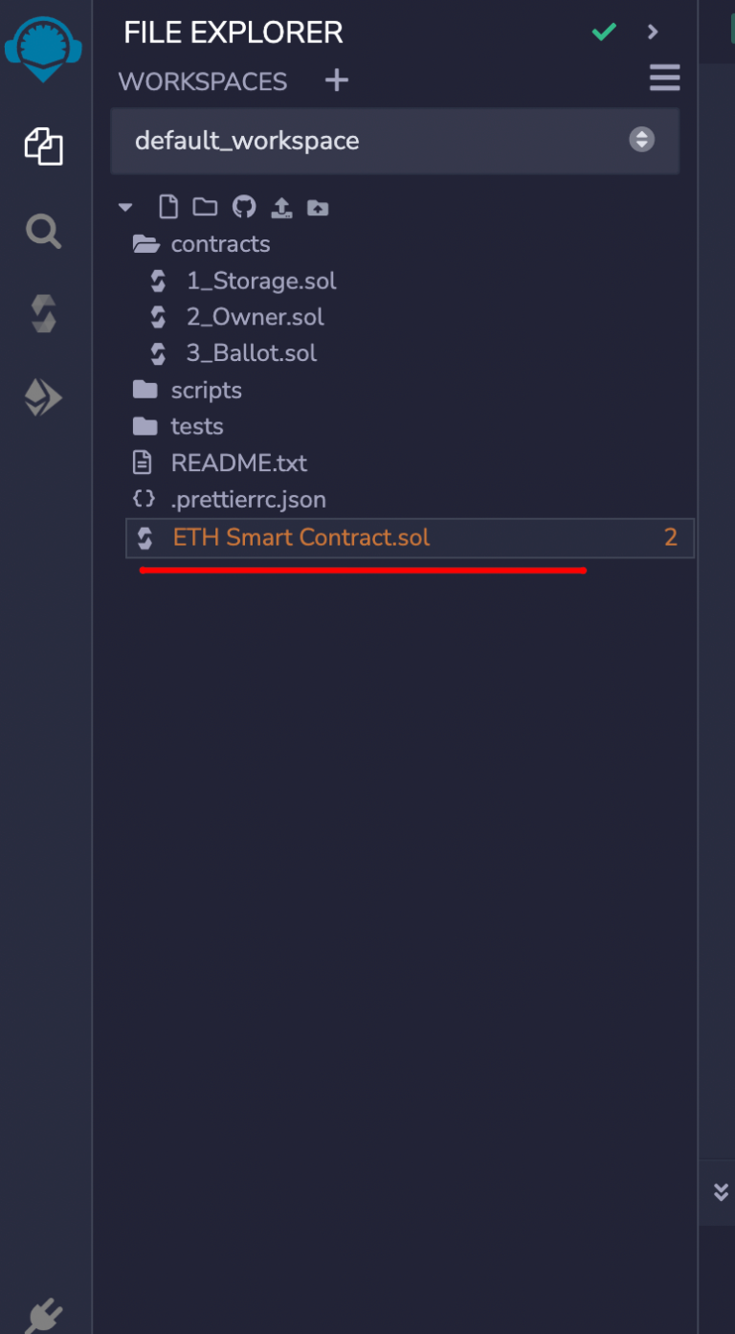The height and width of the screenshot is (1334, 735).
Task: Open the workspaces hamburger menu
Action: [664, 78]
